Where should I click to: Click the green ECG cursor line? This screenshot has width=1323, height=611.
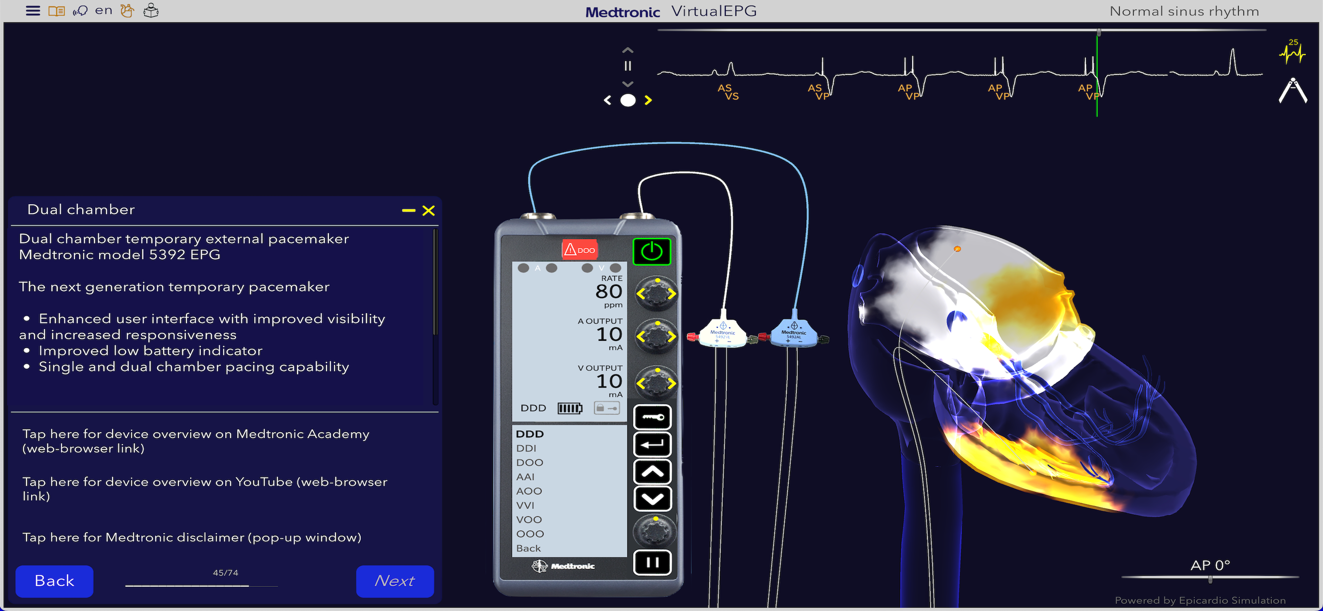point(1097,76)
